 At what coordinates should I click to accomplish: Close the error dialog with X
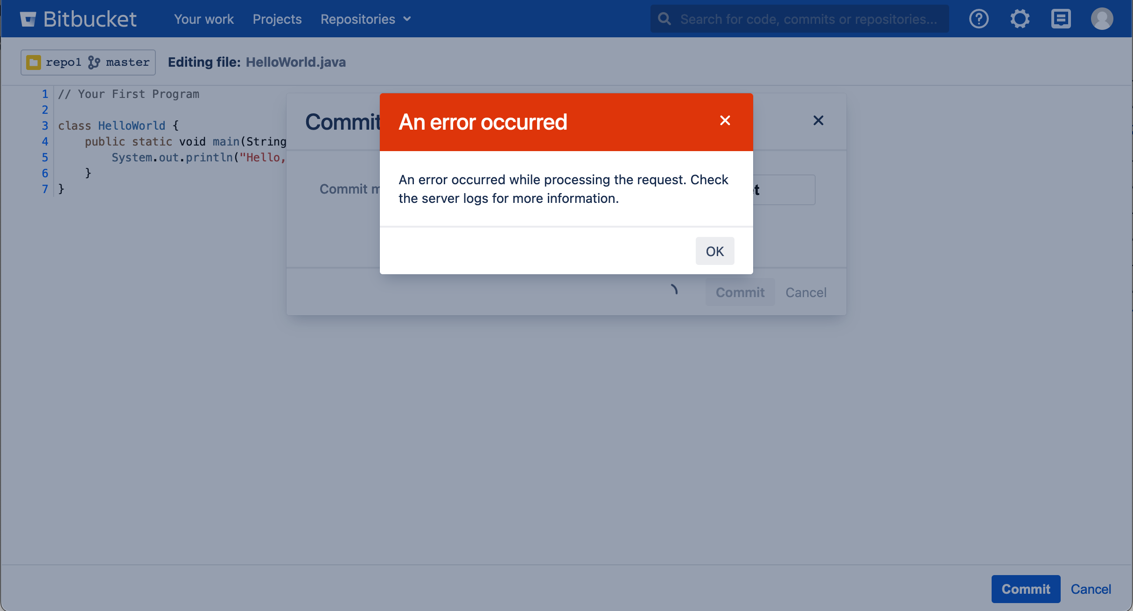tap(725, 121)
